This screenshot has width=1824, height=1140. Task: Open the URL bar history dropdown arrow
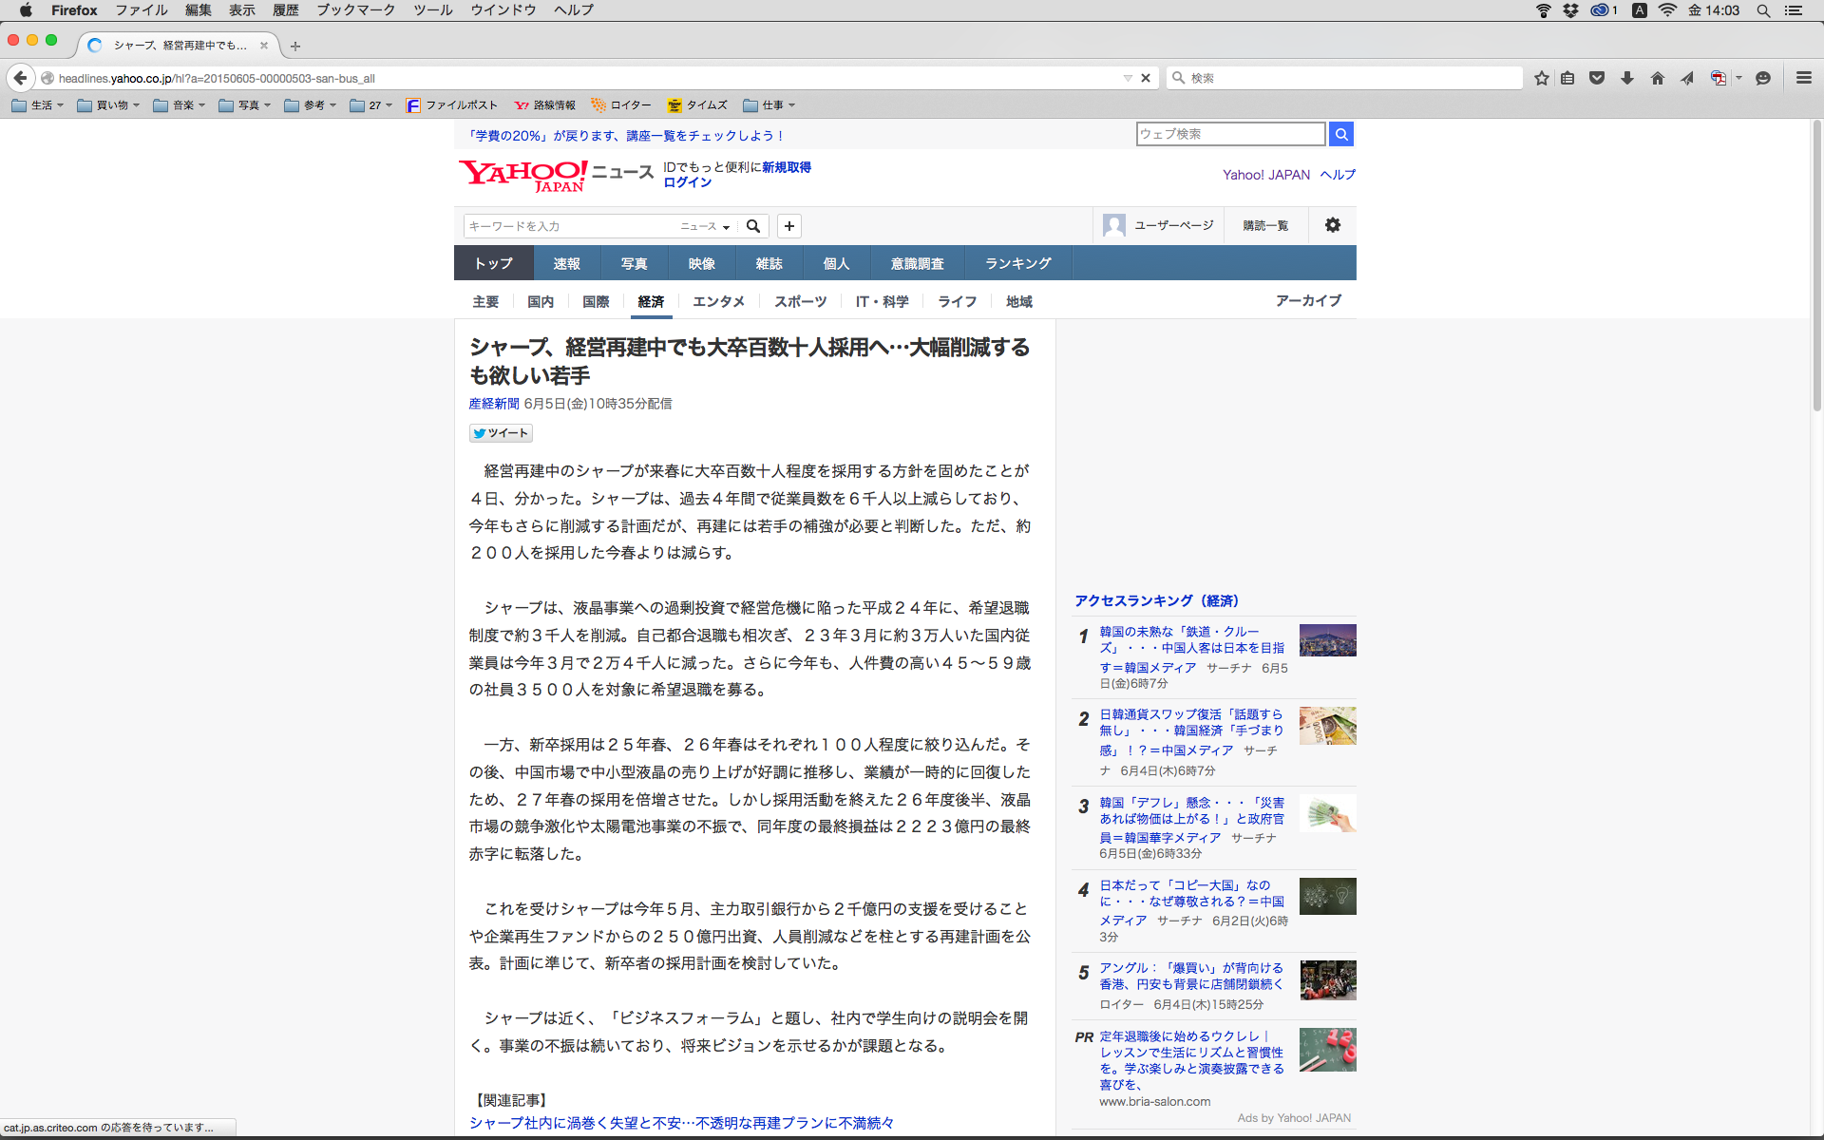coord(1128,78)
